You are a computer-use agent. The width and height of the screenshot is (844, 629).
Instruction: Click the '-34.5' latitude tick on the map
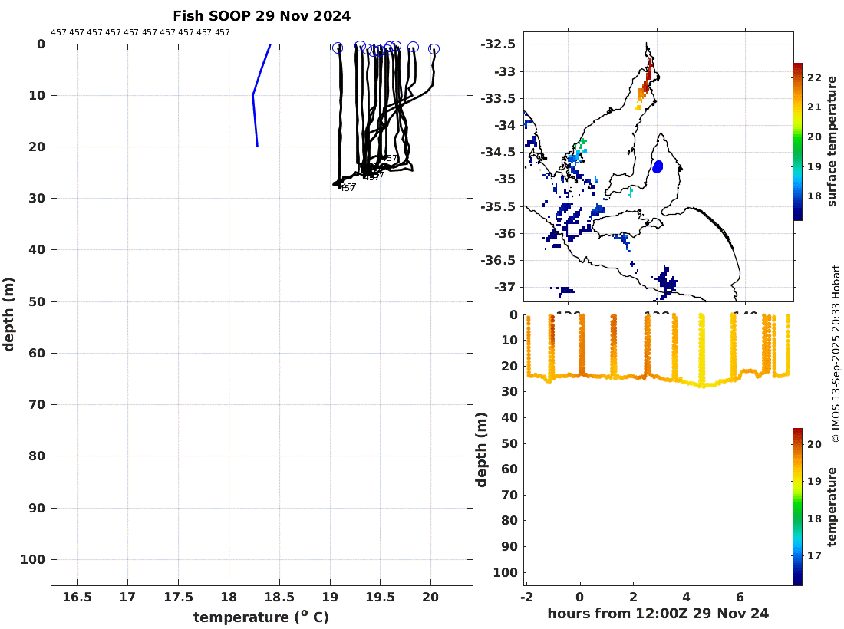click(x=498, y=153)
